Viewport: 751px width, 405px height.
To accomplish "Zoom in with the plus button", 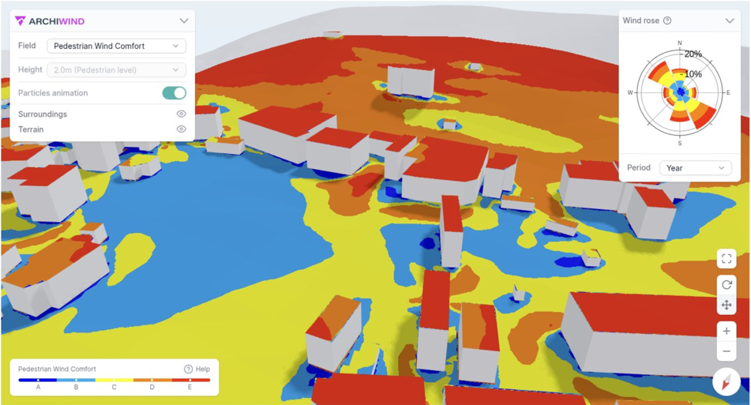I will 727,332.
